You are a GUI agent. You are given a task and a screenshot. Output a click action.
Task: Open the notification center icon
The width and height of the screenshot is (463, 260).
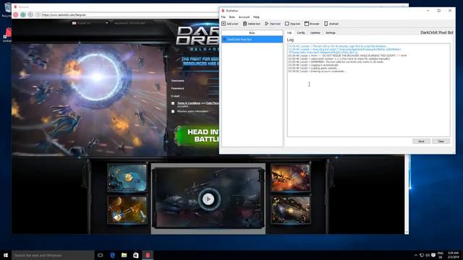(433, 255)
